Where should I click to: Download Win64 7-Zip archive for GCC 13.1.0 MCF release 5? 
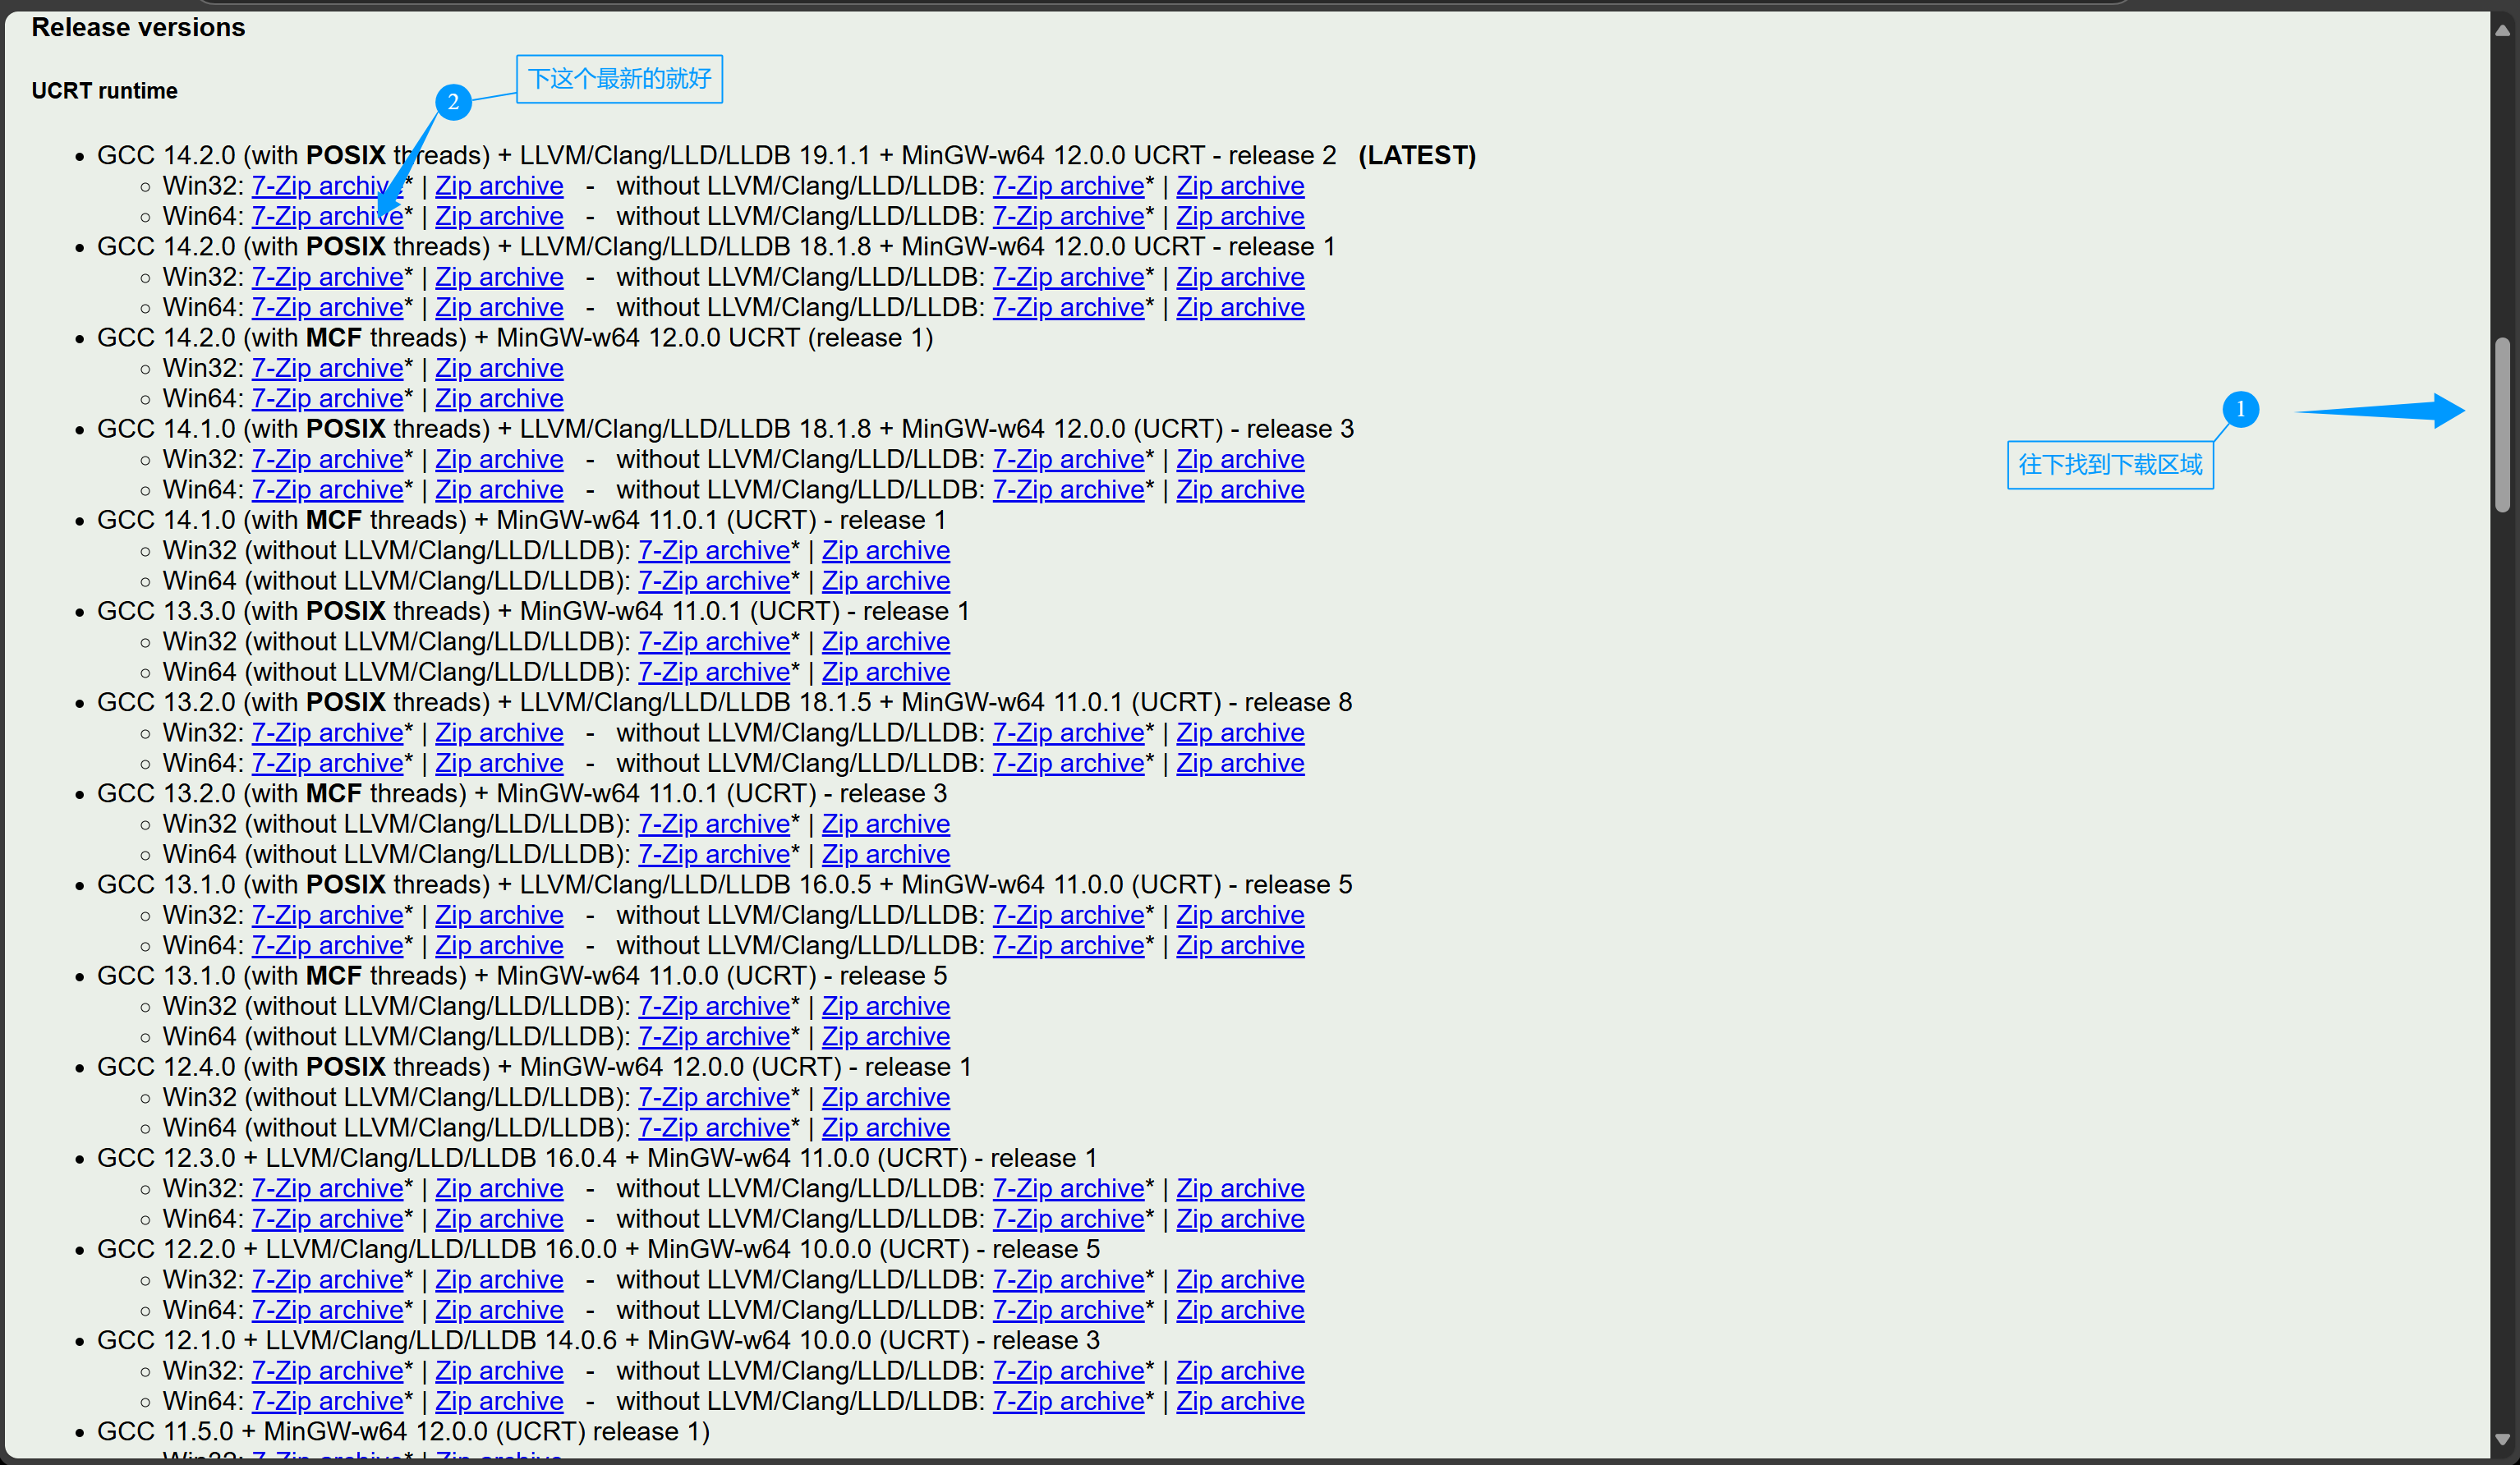[x=714, y=1036]
